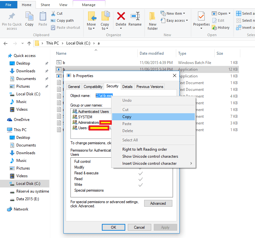Screen dimensions: 255x238
Task: Open Réservé au système drive
Action: [29, 191]
